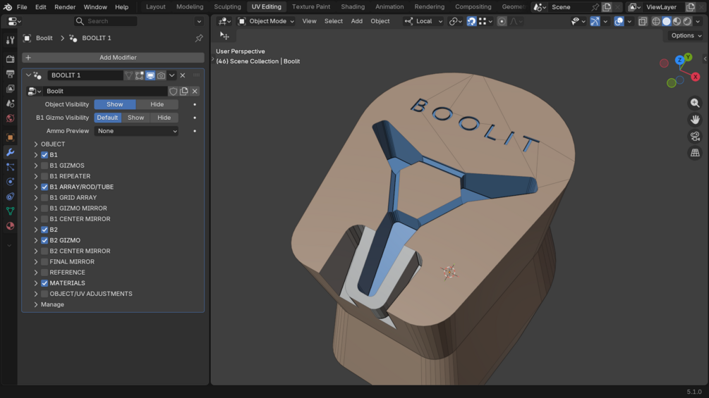Expand OBJECT/UV ADJUSTMENTS section
This screenshot has width=709, height=398.
coord(36,294)
